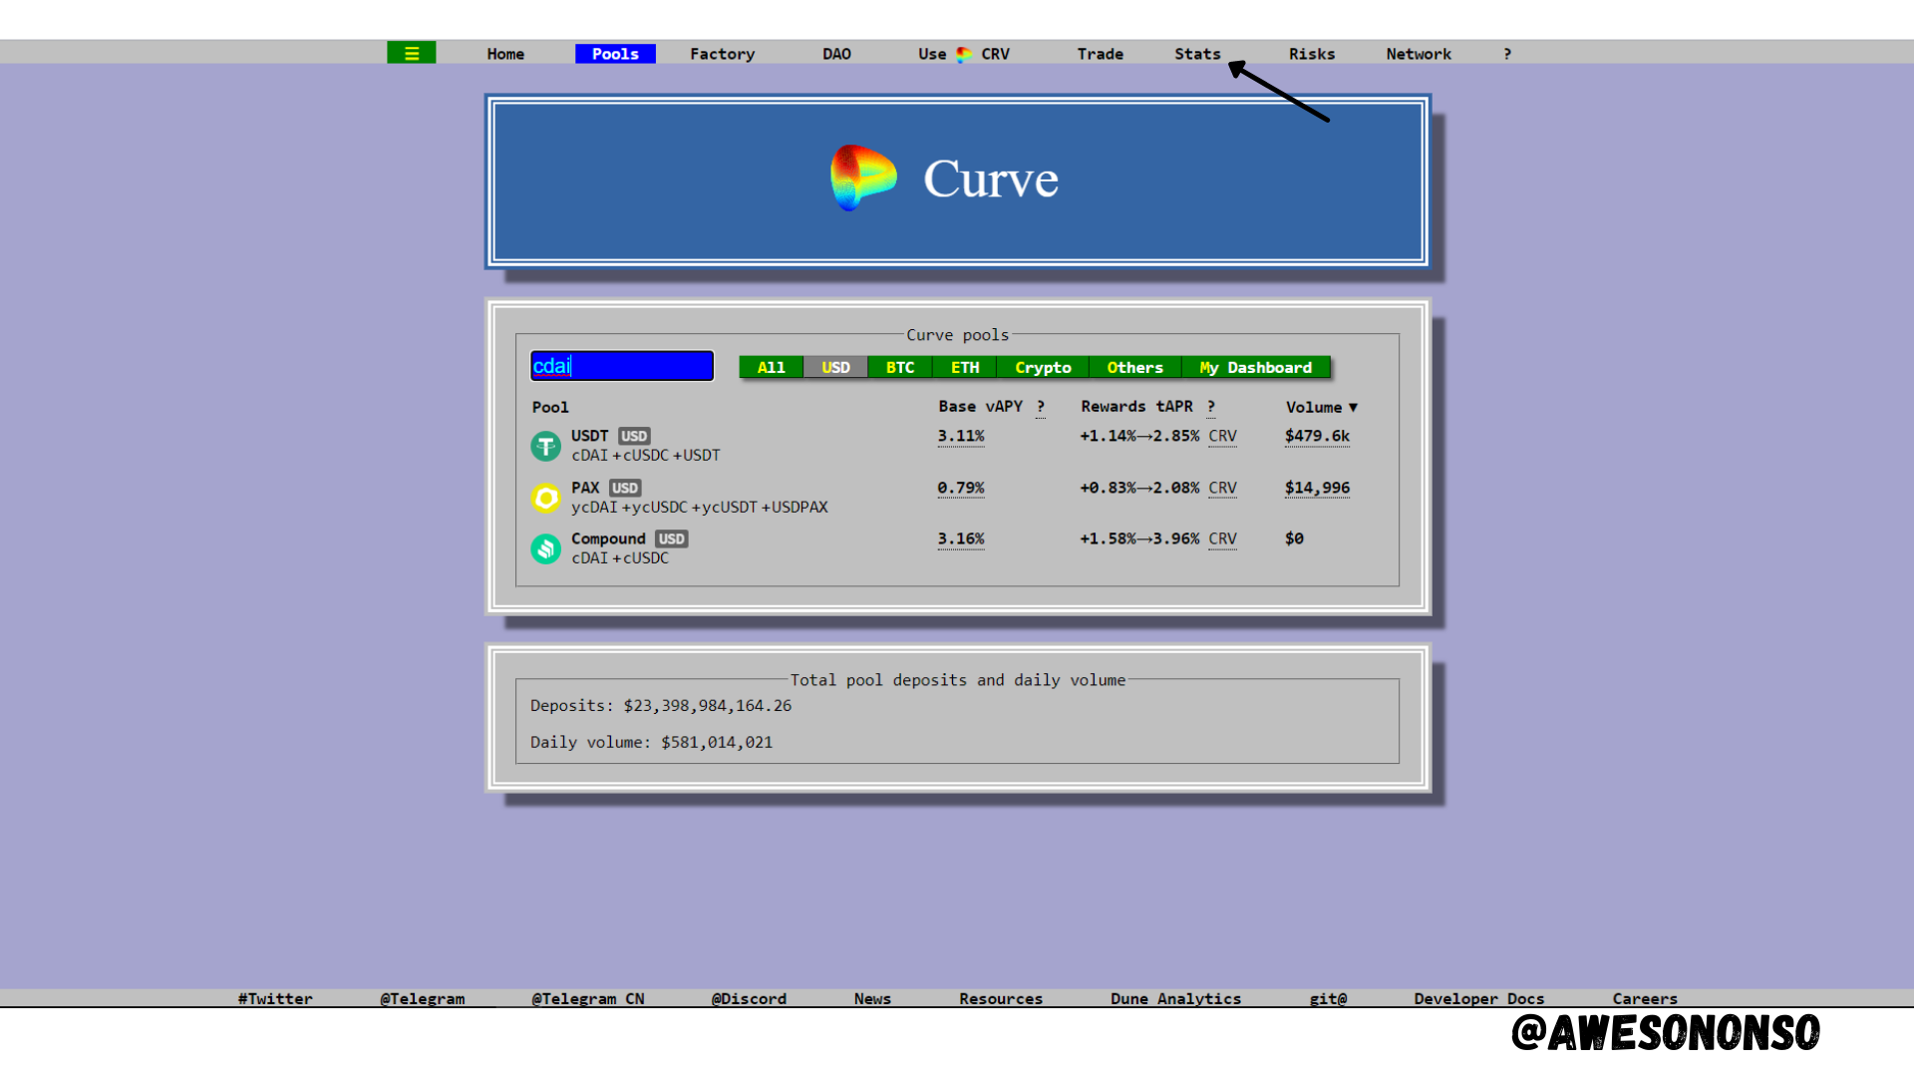Select the ETH pools filter
Screen dimensions: 1914x1077
coord(965,367)
